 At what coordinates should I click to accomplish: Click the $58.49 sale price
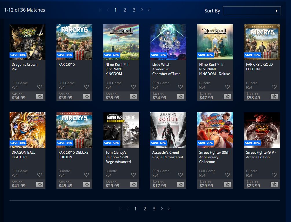point(253,98)
